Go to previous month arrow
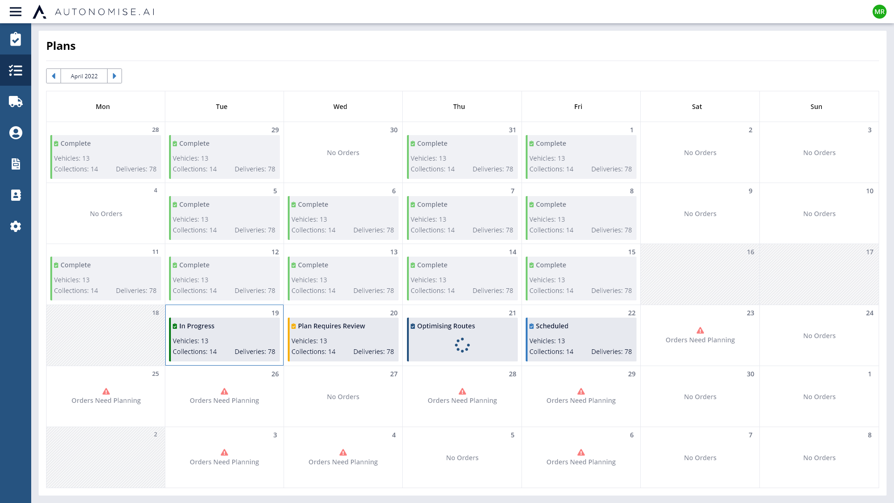Image resolution: width=894 pixels, height=503 pixels. tap(54, 76)
